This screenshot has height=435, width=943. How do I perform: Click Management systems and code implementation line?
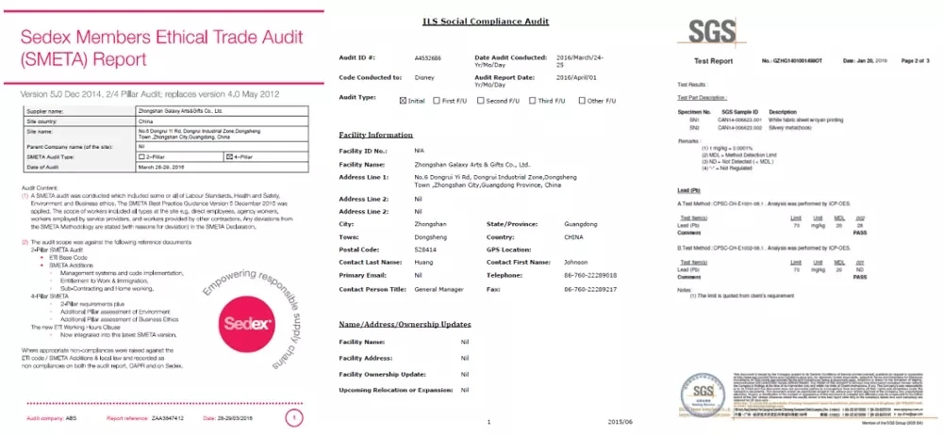(x=122, y=273)
